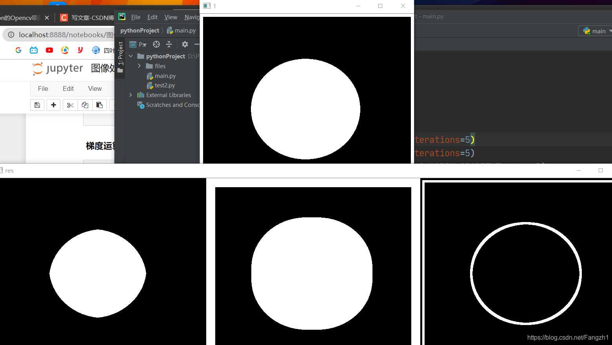Open PyCharm View menu

[x=171, y=17]
